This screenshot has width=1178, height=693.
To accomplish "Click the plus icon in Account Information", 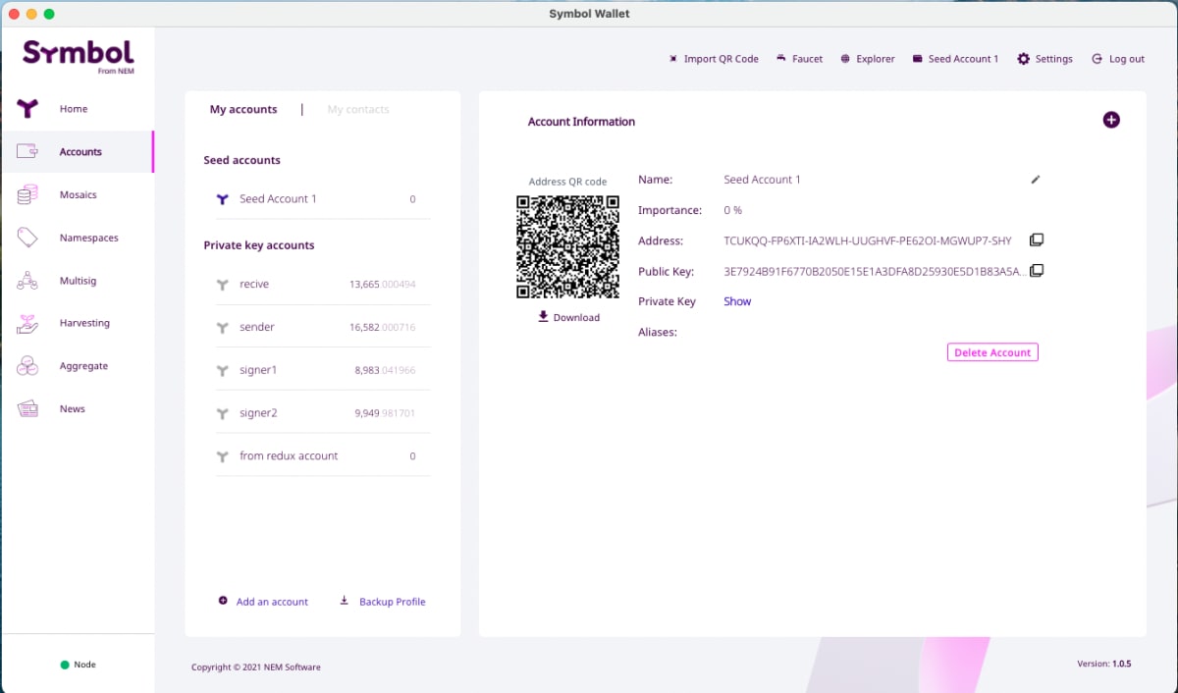I will (x=1111, y=120).
